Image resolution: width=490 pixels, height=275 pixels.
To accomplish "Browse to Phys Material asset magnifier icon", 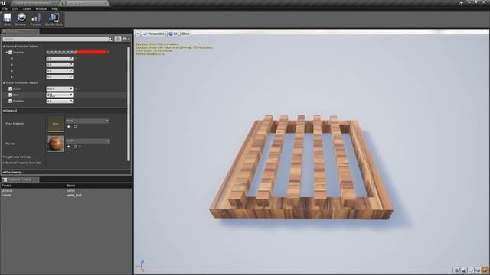I will [75, 127].
